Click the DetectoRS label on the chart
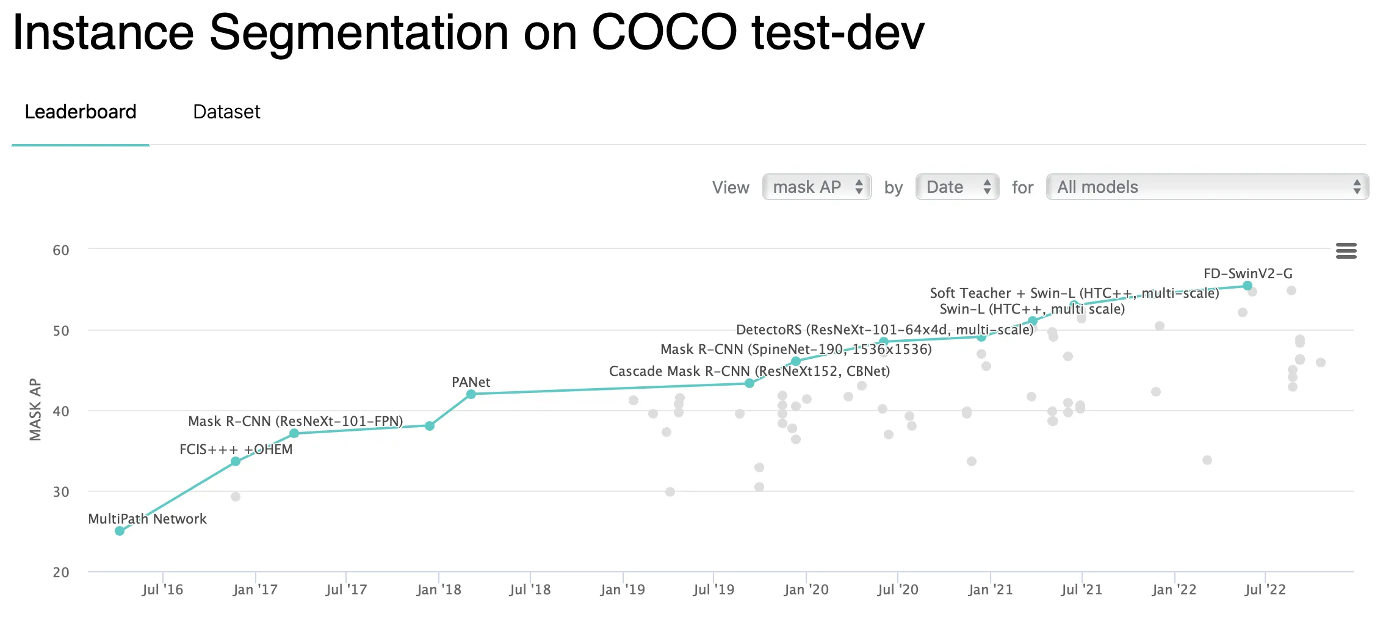 pos(884,330)
